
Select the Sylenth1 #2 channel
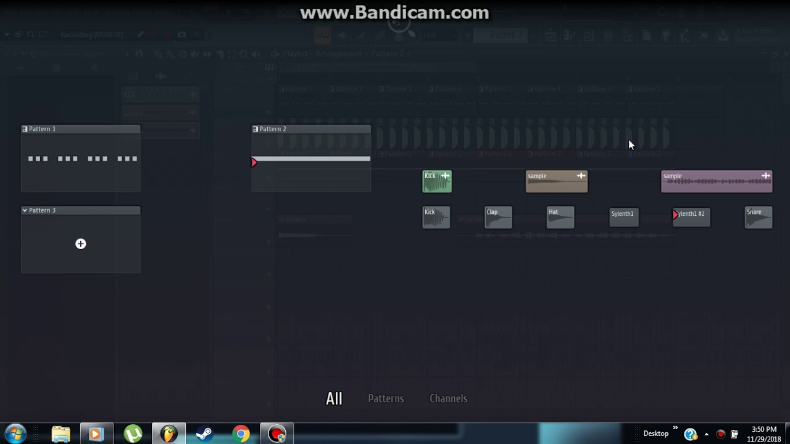pyautogui.click(x=692, y=218)
